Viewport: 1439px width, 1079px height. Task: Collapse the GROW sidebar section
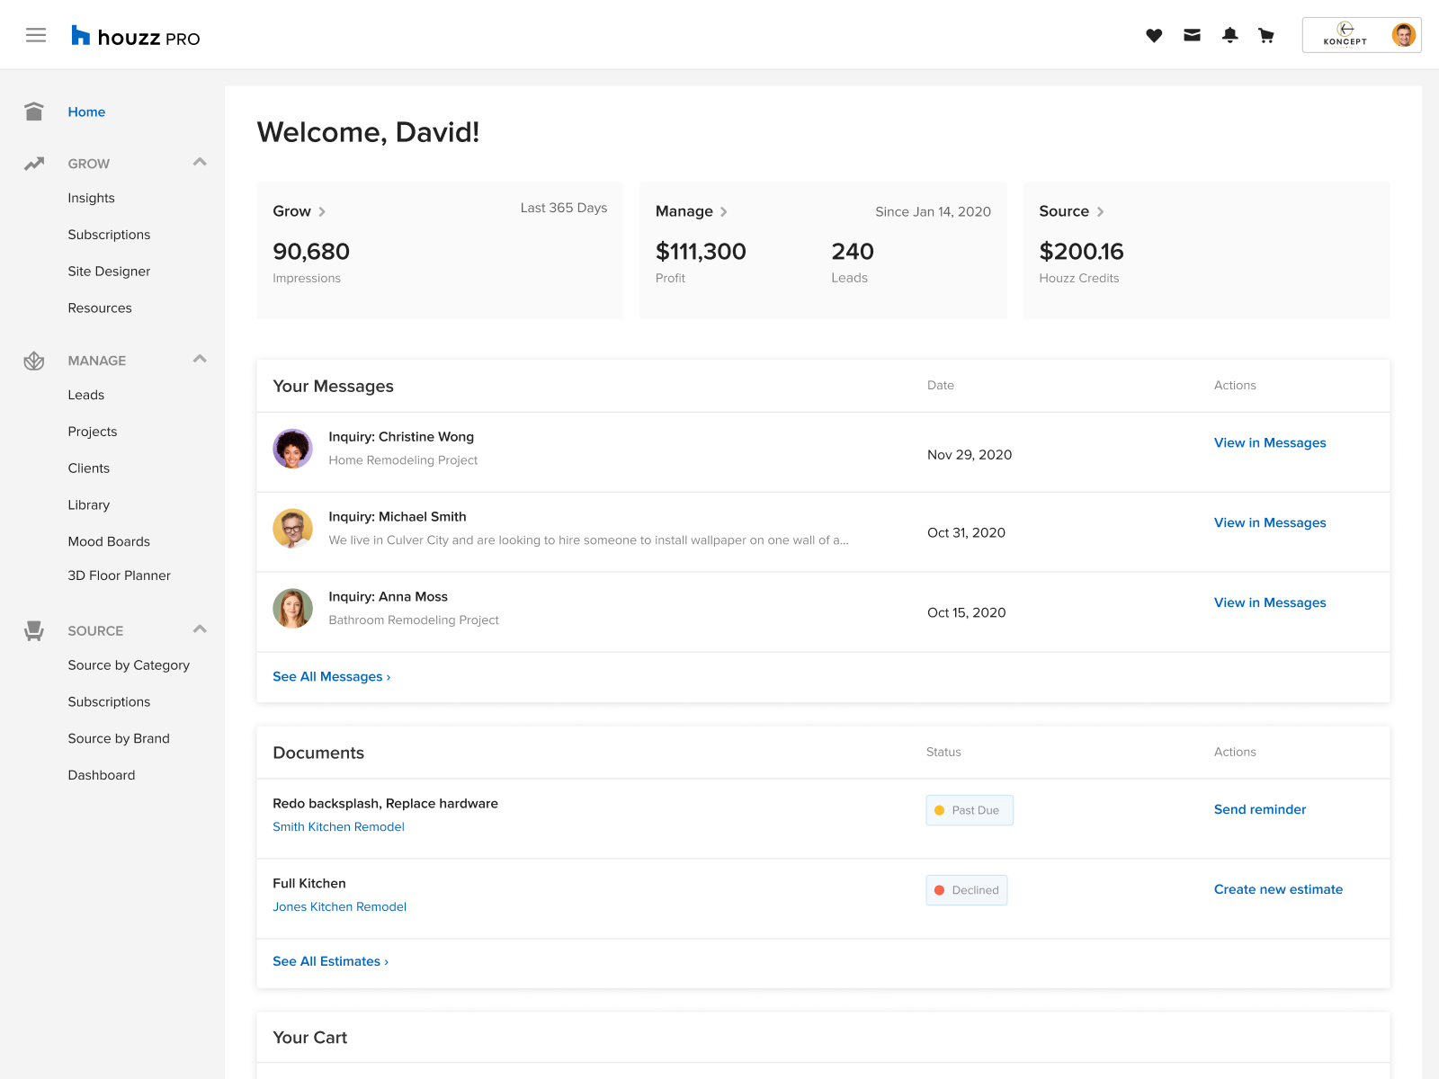[200, 163]
